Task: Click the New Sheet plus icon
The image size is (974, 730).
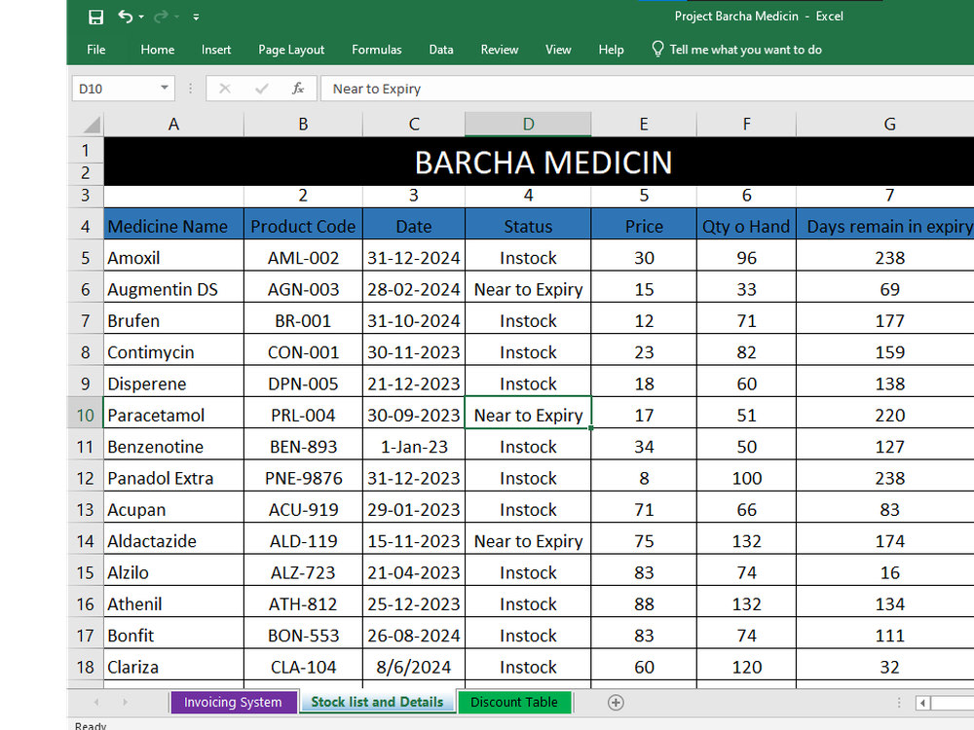Action: coord(616,702)
